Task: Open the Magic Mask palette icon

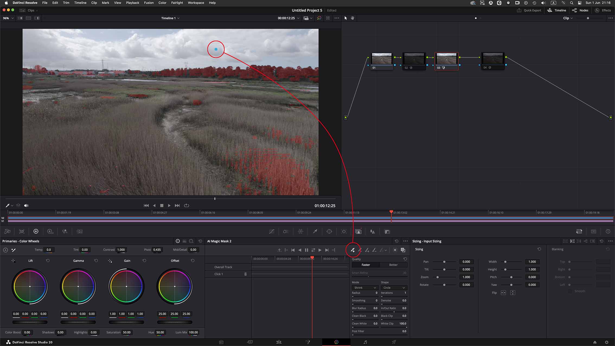Action: click(358, 232)
